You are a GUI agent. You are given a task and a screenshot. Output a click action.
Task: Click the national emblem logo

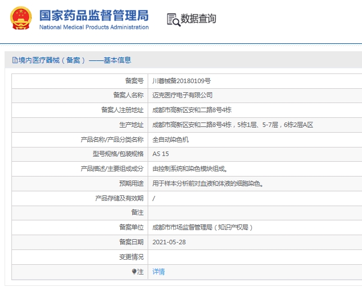coord(21,18)
